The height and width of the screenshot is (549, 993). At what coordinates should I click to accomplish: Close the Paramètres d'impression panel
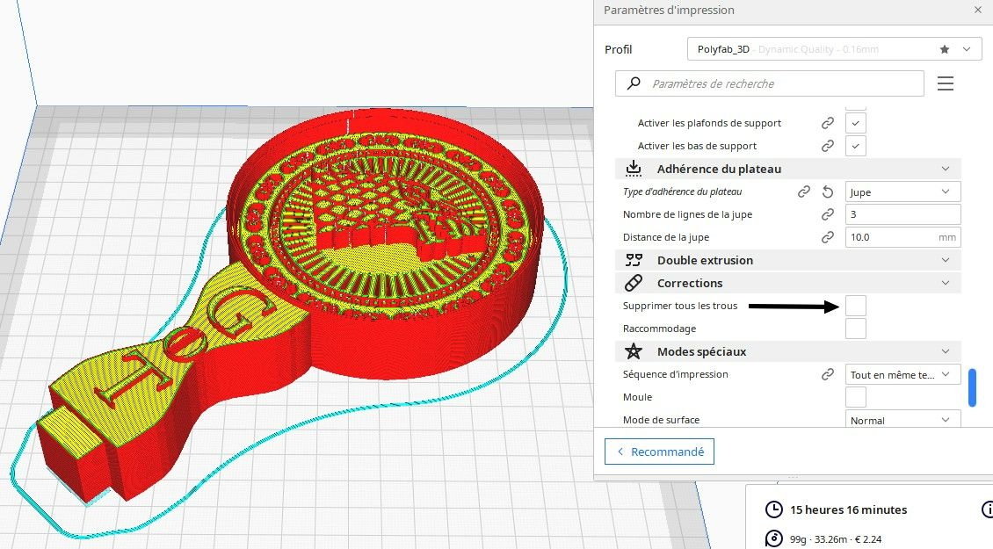pos(978,11)
